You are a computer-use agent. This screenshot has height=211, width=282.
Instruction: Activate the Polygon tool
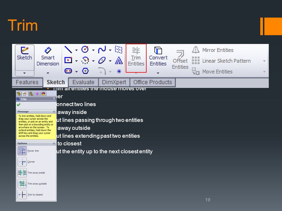click(85, 71)
